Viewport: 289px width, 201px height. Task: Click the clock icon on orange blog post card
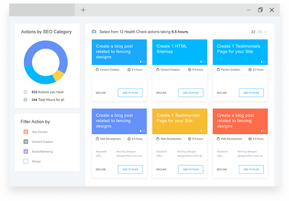point(250,139)
